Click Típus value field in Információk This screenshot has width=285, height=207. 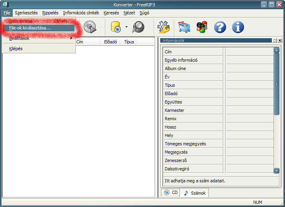click(250, 85)
